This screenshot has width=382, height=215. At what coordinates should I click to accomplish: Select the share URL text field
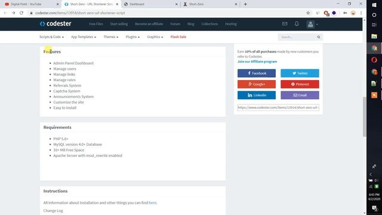[x=278, y=107]
